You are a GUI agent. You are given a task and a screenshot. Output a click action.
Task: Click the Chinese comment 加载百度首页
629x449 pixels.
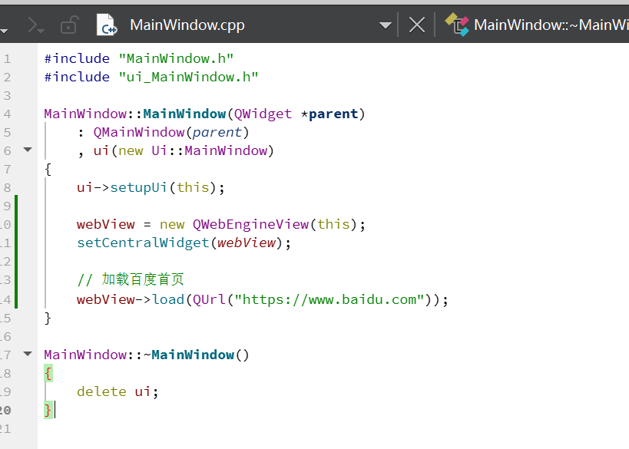tap(143, 279)
